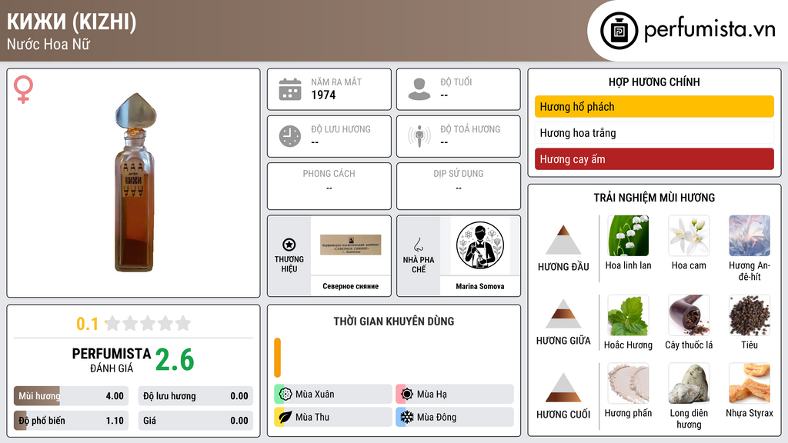Click the Độ phổ biến 1.10 score bar
Viewport: 788px width, 443px height.
[71, 421]
